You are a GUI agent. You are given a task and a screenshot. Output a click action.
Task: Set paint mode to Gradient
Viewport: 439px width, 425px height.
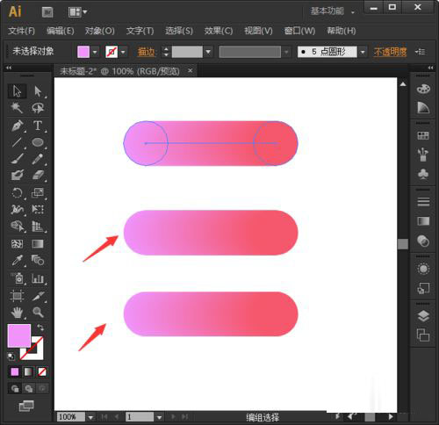(x=28, y=372)
